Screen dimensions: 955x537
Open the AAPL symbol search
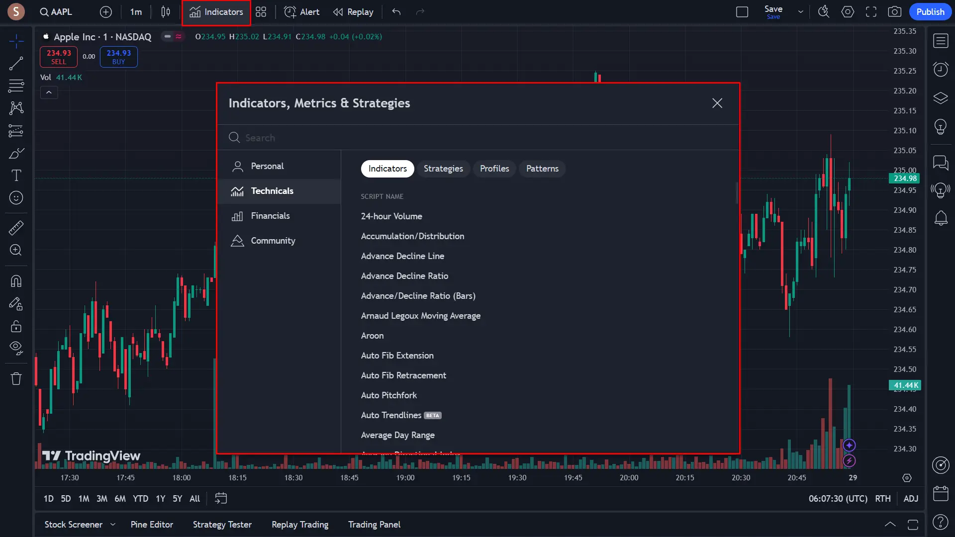click(56, 12)
